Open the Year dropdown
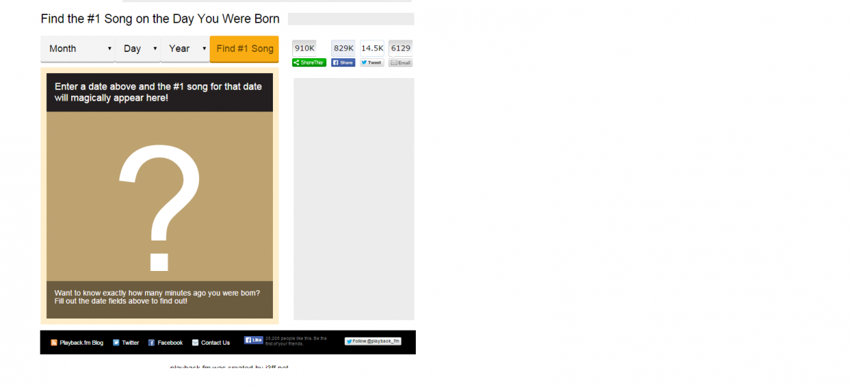This screenshot has height=388, width=853. (x=185, y=49)
